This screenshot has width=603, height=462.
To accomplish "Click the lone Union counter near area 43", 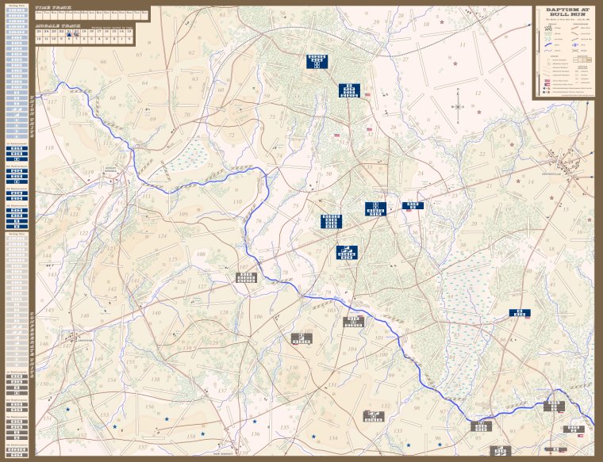I will click(x=520, y=313).
